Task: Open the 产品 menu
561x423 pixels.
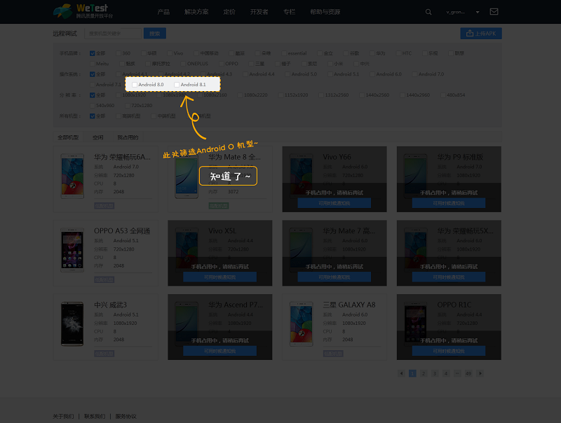Action: [x=163, y=12]
